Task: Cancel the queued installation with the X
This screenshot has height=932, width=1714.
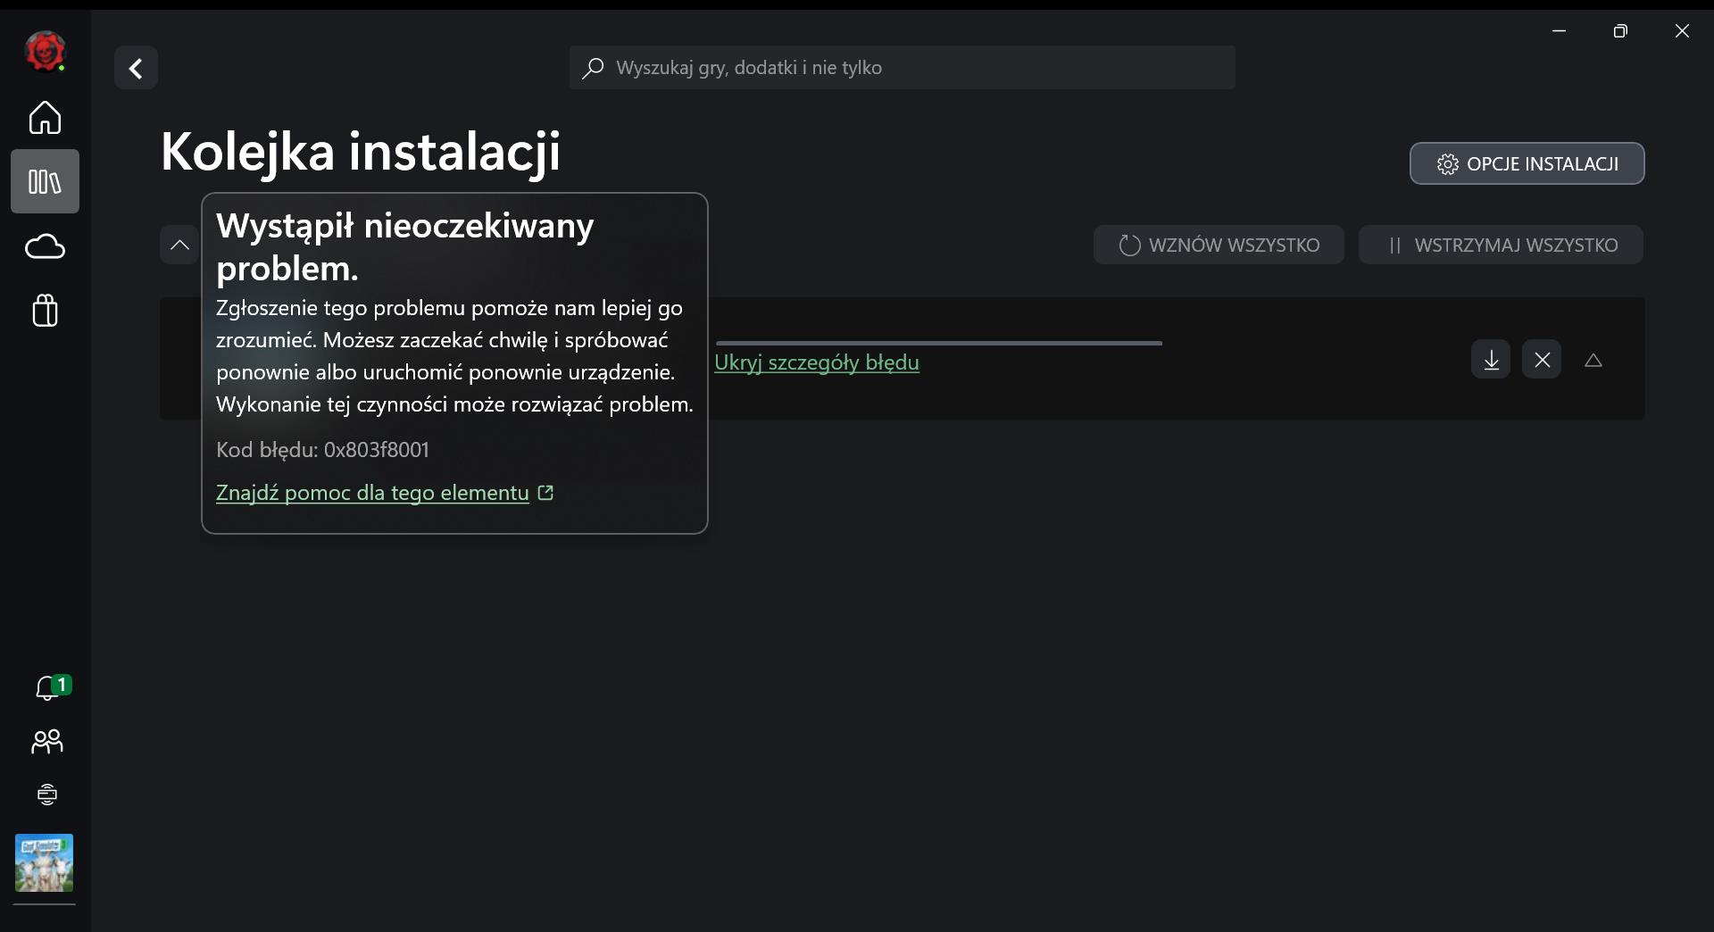Action: [x=1542, y=360]
